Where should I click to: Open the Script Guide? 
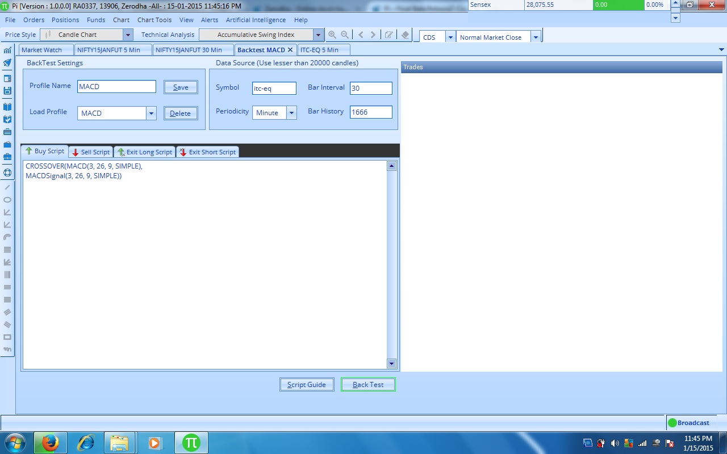coord(307,385)
